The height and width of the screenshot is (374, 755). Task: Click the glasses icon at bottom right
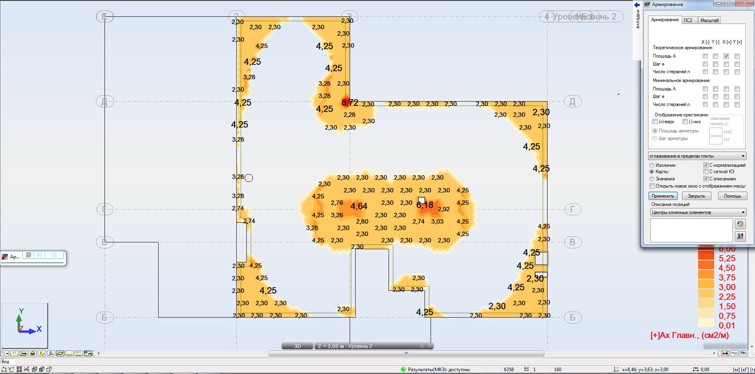point(735,354)
